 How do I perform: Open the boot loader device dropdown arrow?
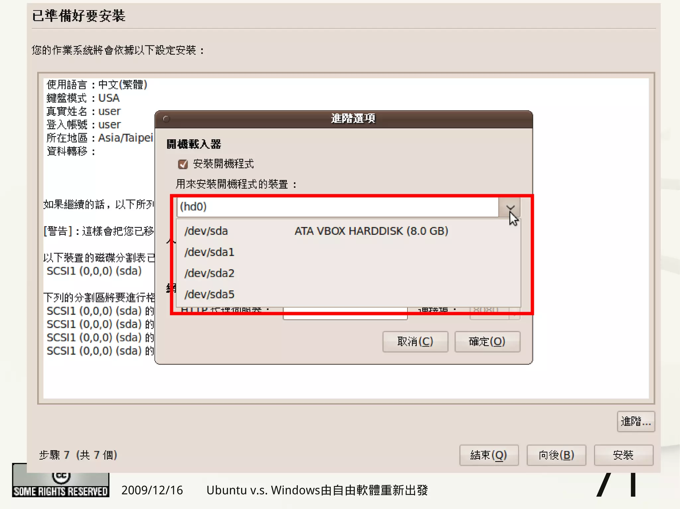coord(510,208)
